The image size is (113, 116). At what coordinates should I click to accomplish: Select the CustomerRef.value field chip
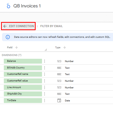(23, 81)
